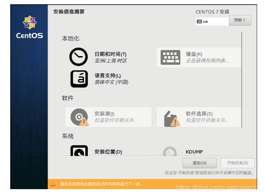
Task: Click the 检查软件依赖关系 text under 安装源
Action: coord(116,120)
